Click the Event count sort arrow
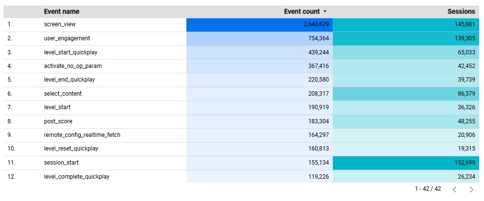Screen dimensions: 484x201 click(x=325, y=12)
